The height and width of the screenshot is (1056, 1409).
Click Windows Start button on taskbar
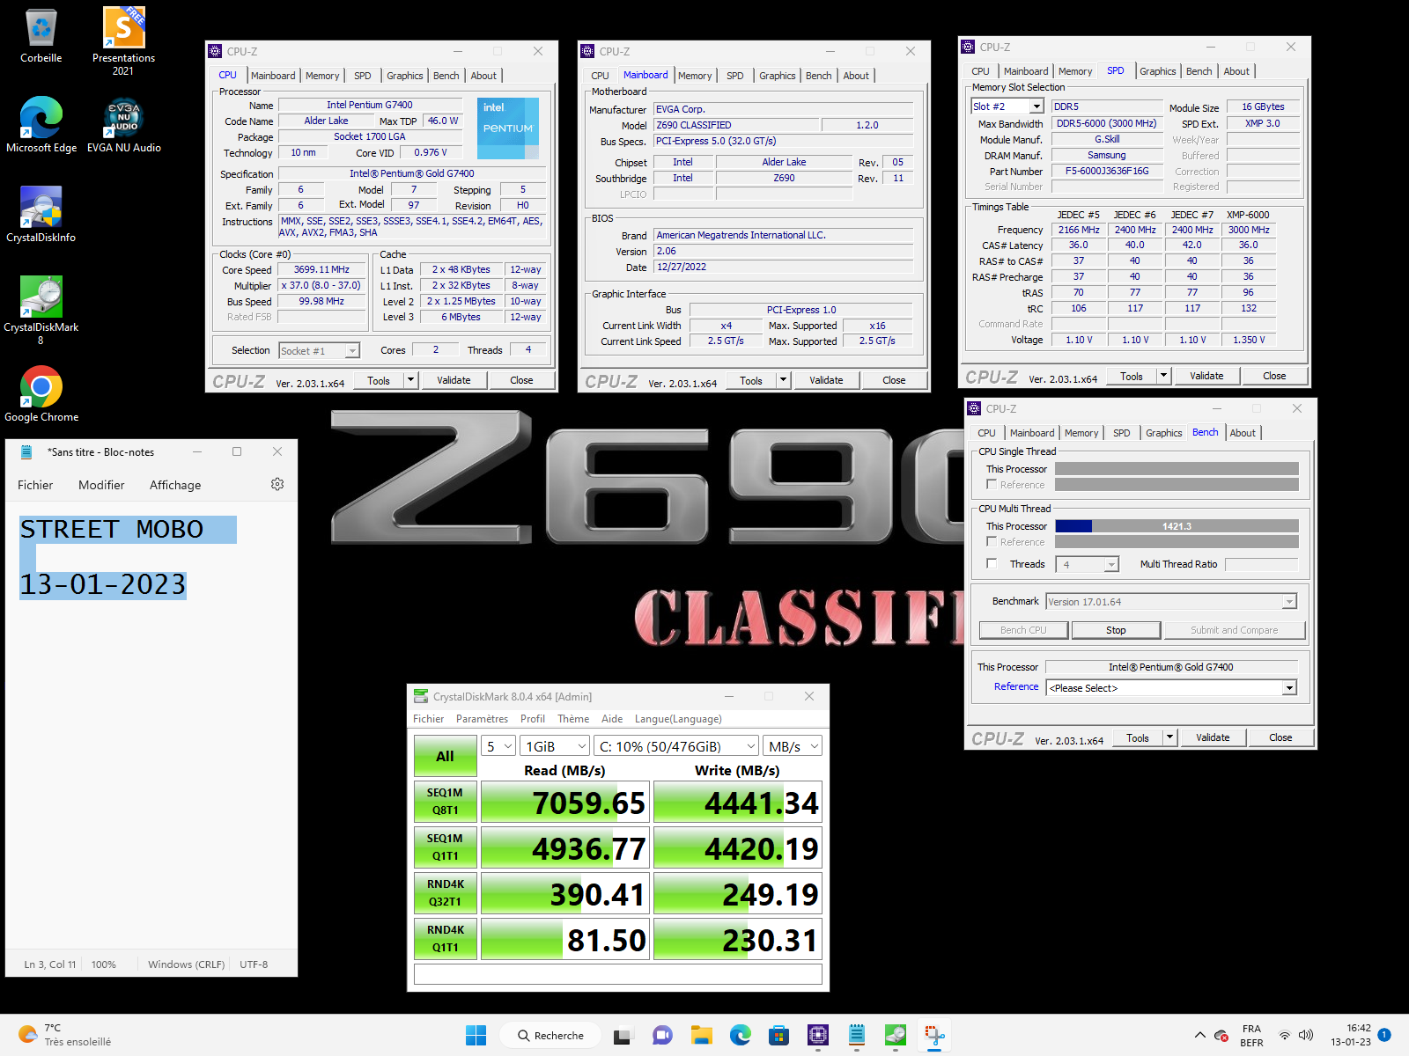(x=476, y=1036)
